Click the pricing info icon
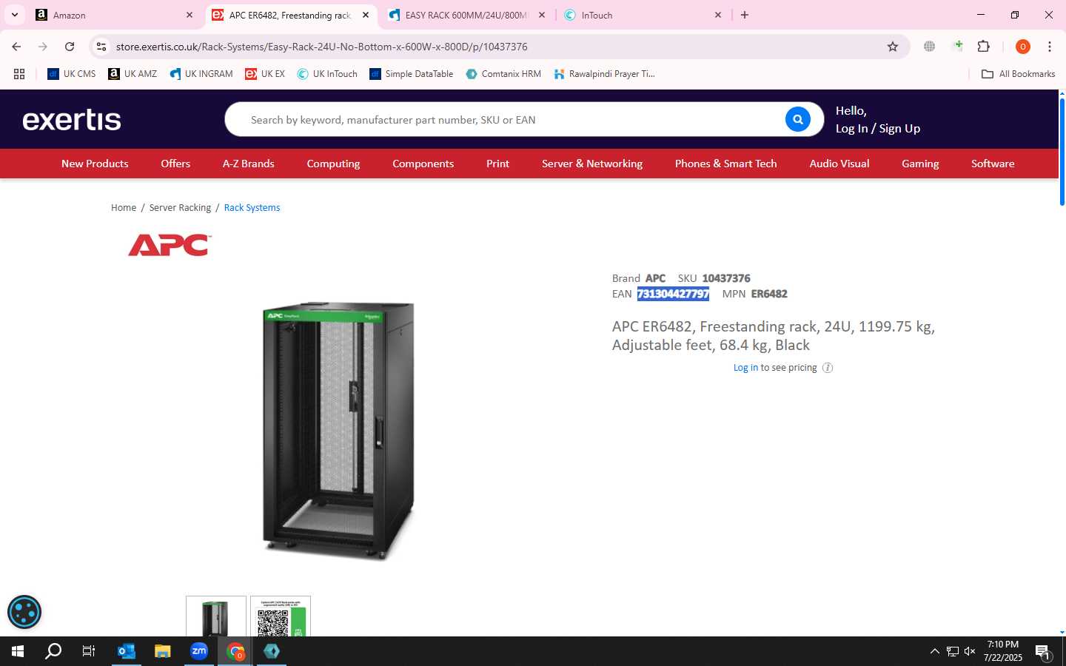1066x666 pixels. pyautogui.click(x=828, y=368)
